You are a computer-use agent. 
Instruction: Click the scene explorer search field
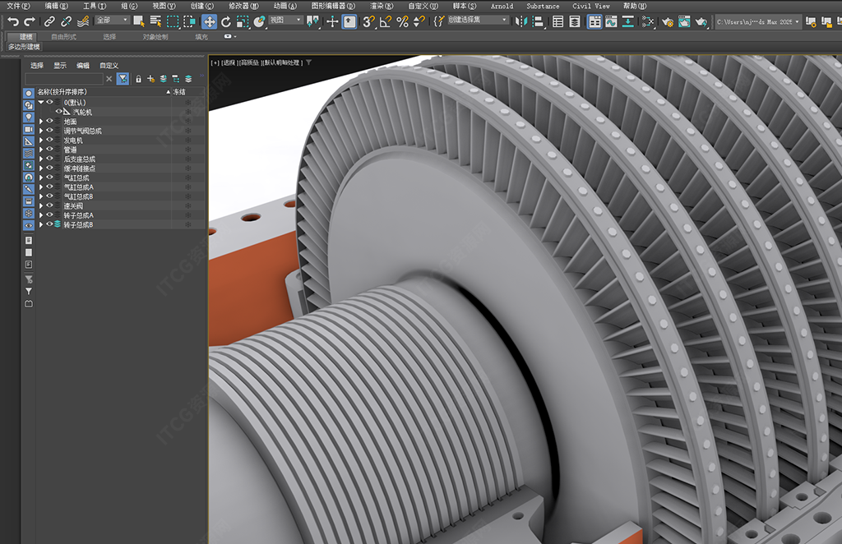coord(64,79)
